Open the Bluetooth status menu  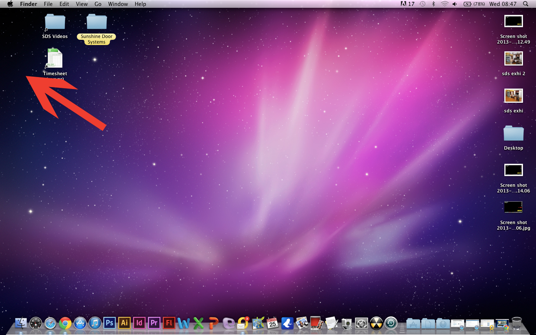pyautogui.click(x=433, y=4)
